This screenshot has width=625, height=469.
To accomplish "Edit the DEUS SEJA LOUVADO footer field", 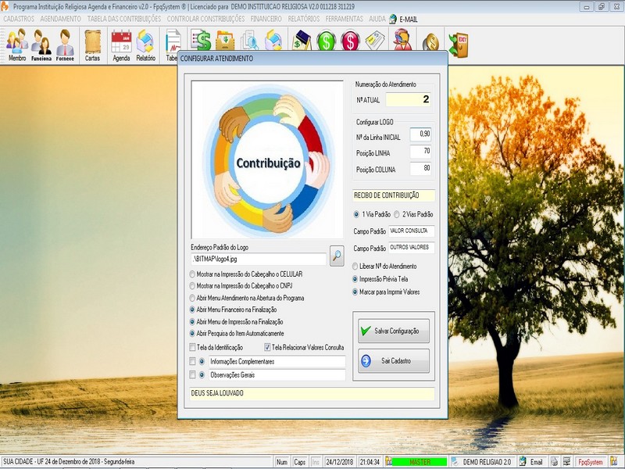I will (312, 393).
